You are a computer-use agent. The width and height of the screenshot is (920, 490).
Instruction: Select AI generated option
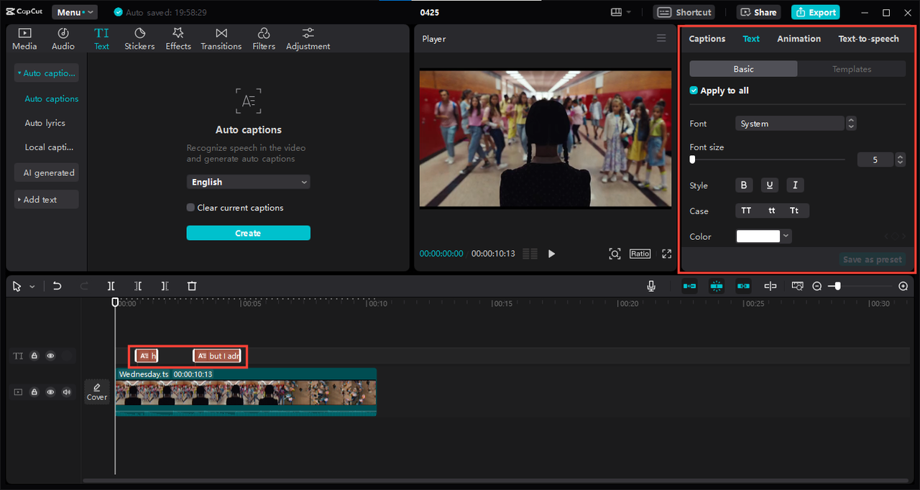point(47,172)
